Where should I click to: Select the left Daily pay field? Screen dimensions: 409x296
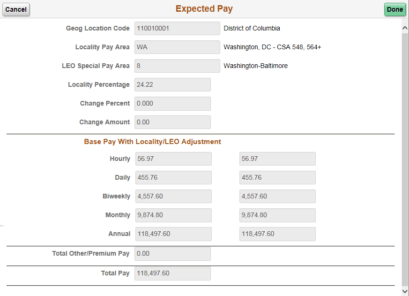click(x=173, y=177)
